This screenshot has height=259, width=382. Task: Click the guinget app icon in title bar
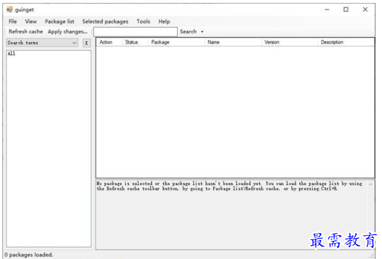(9, 9)
